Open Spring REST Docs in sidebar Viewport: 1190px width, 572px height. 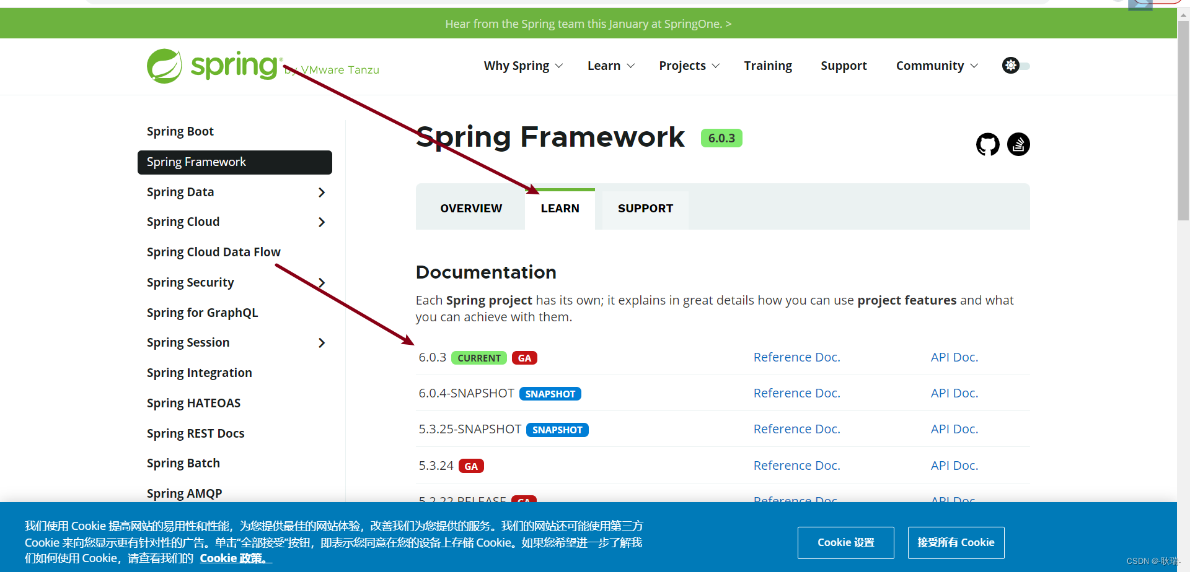[x=195, y=433]
